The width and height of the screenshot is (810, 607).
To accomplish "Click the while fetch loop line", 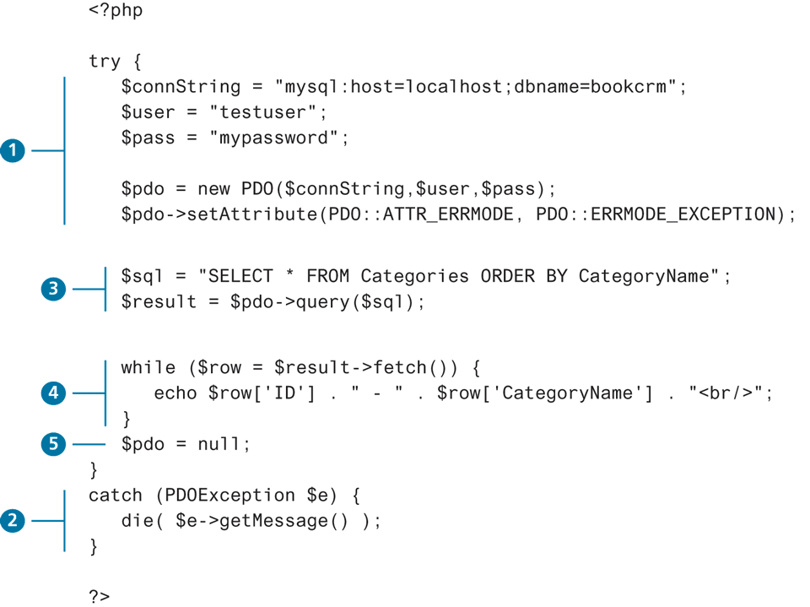I will tap(300, 368).
